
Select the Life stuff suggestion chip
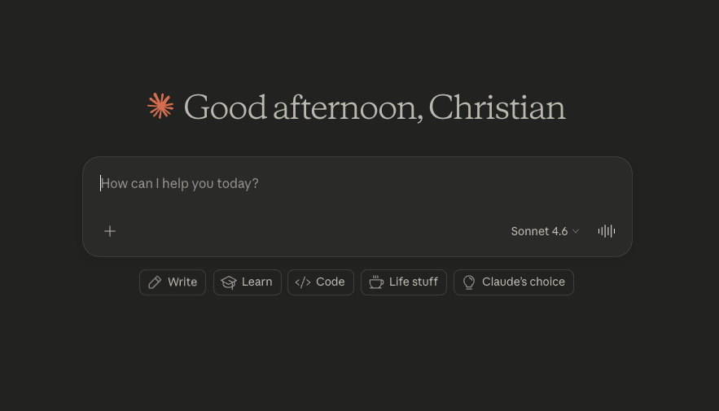[x=404, y=282]
